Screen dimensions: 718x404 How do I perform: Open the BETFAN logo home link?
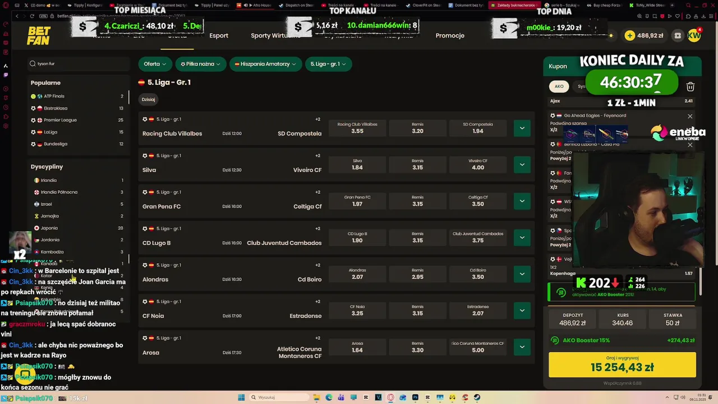(39, 36)
